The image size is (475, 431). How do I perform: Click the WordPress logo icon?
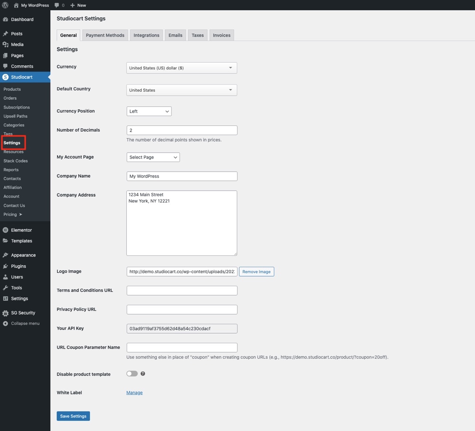[x=5, y=5]
